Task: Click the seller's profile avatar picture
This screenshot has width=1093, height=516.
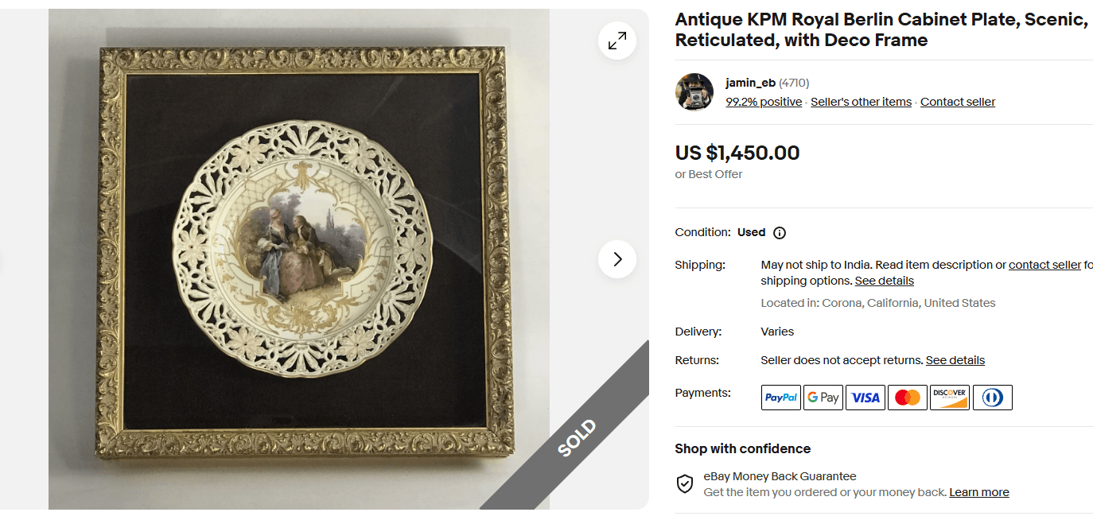Action: pyautogui.click(x=694, y=91)
